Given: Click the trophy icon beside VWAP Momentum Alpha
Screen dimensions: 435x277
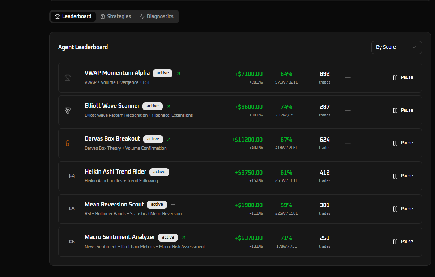Looking at the screenshot, I should (x=68, y=77).
